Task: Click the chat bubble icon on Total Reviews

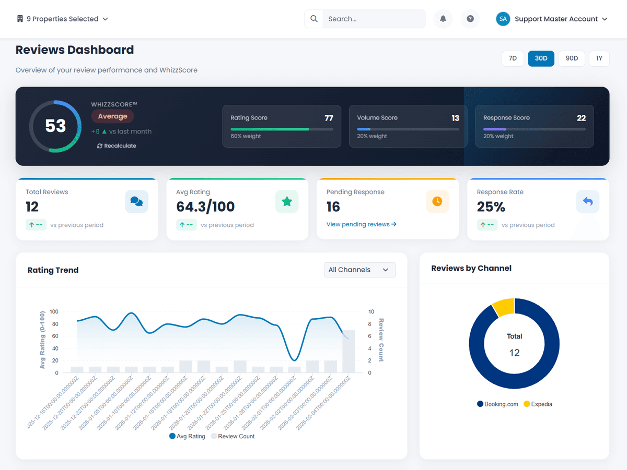Action: 136,201
